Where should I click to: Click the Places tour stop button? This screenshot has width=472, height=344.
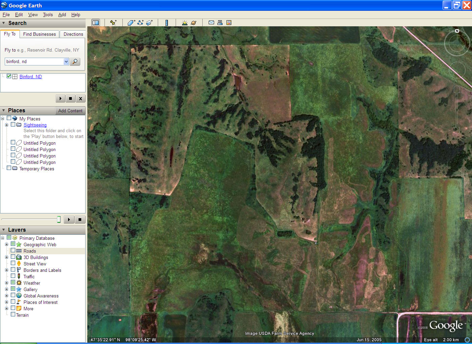[80, 220]
